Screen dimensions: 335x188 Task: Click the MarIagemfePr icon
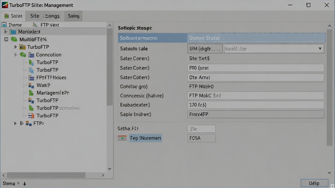31,93
